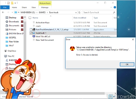136x99 pixels.
Task: Switch to the Home ribbon tab
Action: pos(14,7)
